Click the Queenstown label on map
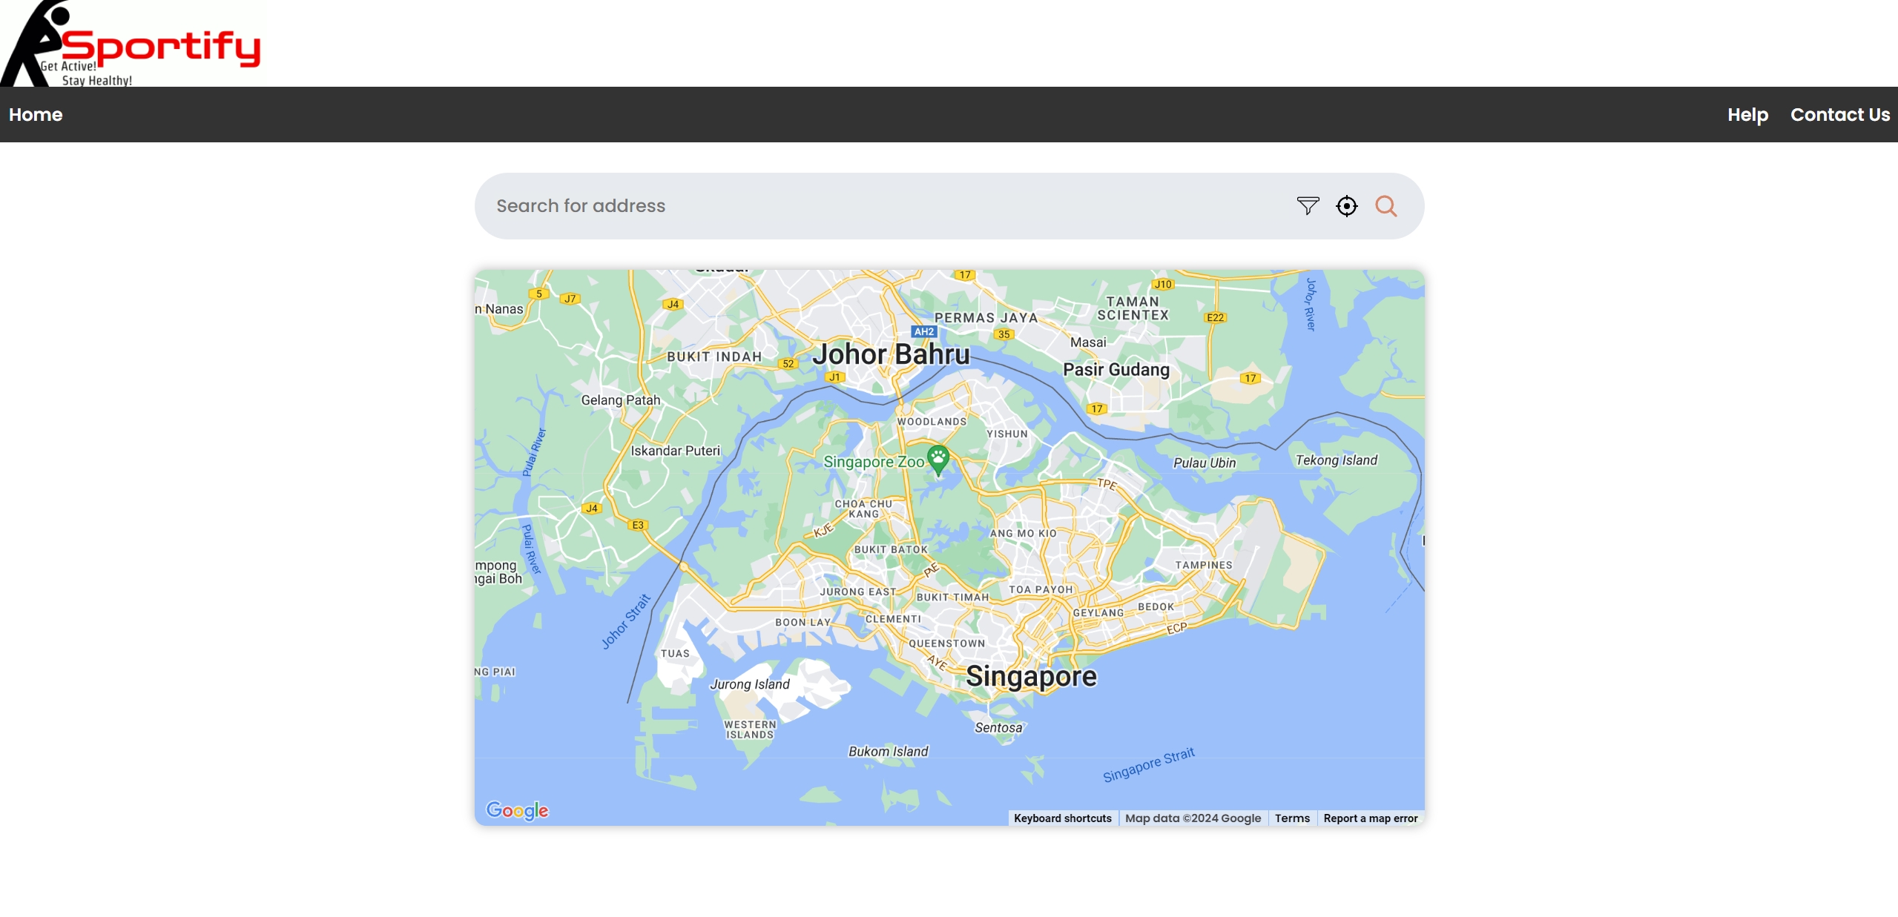This screenshot has width=1898, height=917. (947, 643)
